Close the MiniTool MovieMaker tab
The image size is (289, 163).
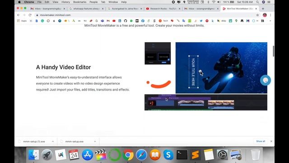tap(256, 9)
